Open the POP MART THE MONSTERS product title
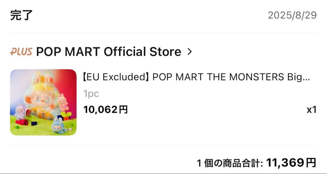Screen dimensions: 327x174 (196, 77)
